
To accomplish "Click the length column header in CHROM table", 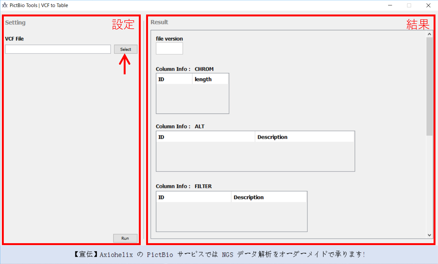I will [210, 79].
